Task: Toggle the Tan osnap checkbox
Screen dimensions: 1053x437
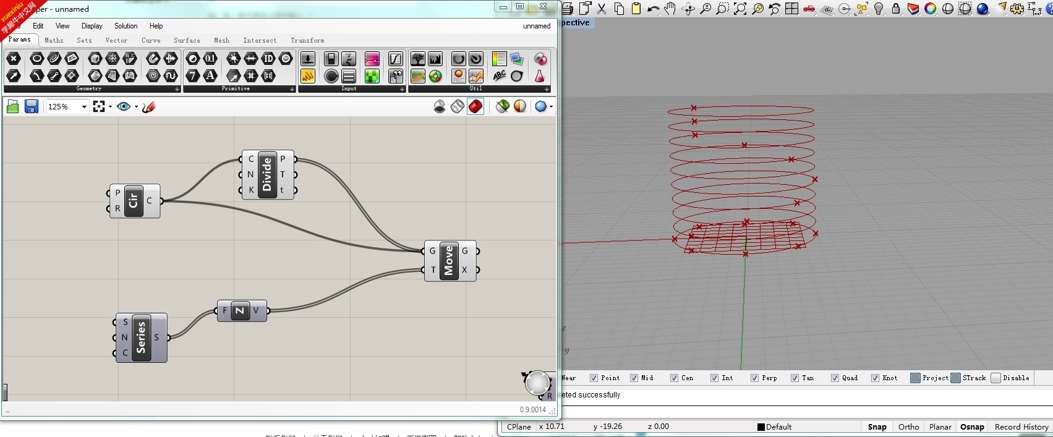Action: [795, 378]
